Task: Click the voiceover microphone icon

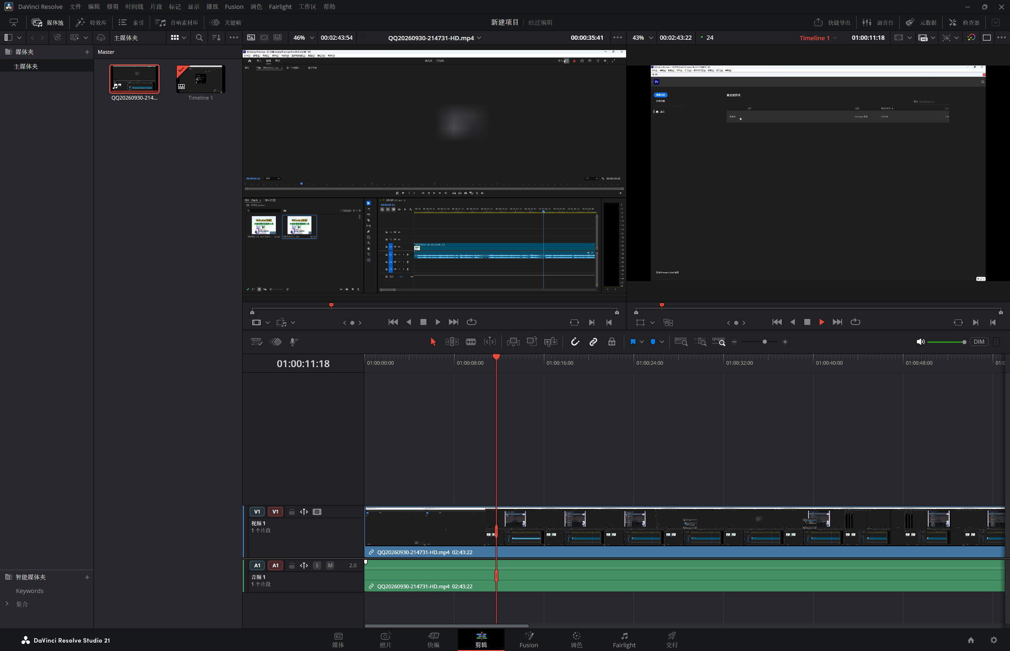Action: (294, 342)
